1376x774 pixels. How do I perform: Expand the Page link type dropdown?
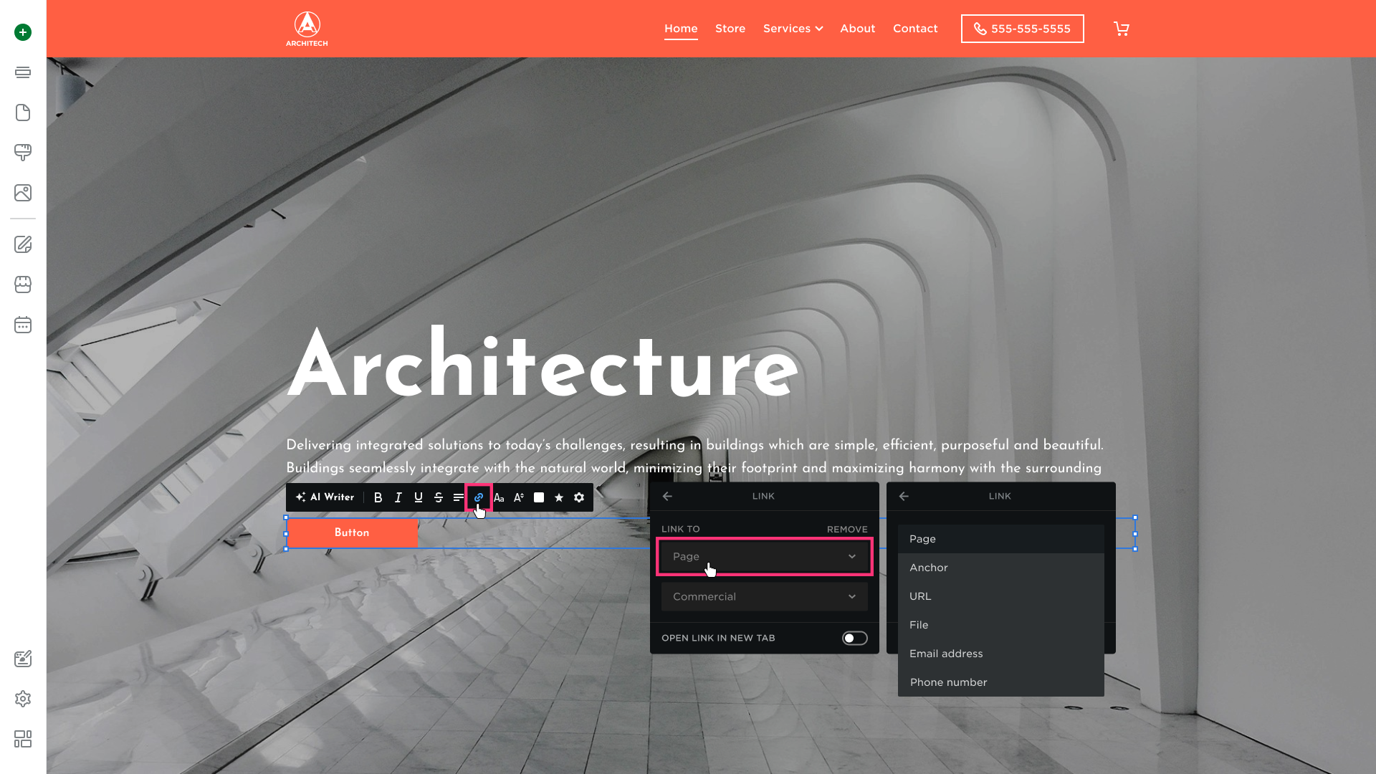coord(764,556)
